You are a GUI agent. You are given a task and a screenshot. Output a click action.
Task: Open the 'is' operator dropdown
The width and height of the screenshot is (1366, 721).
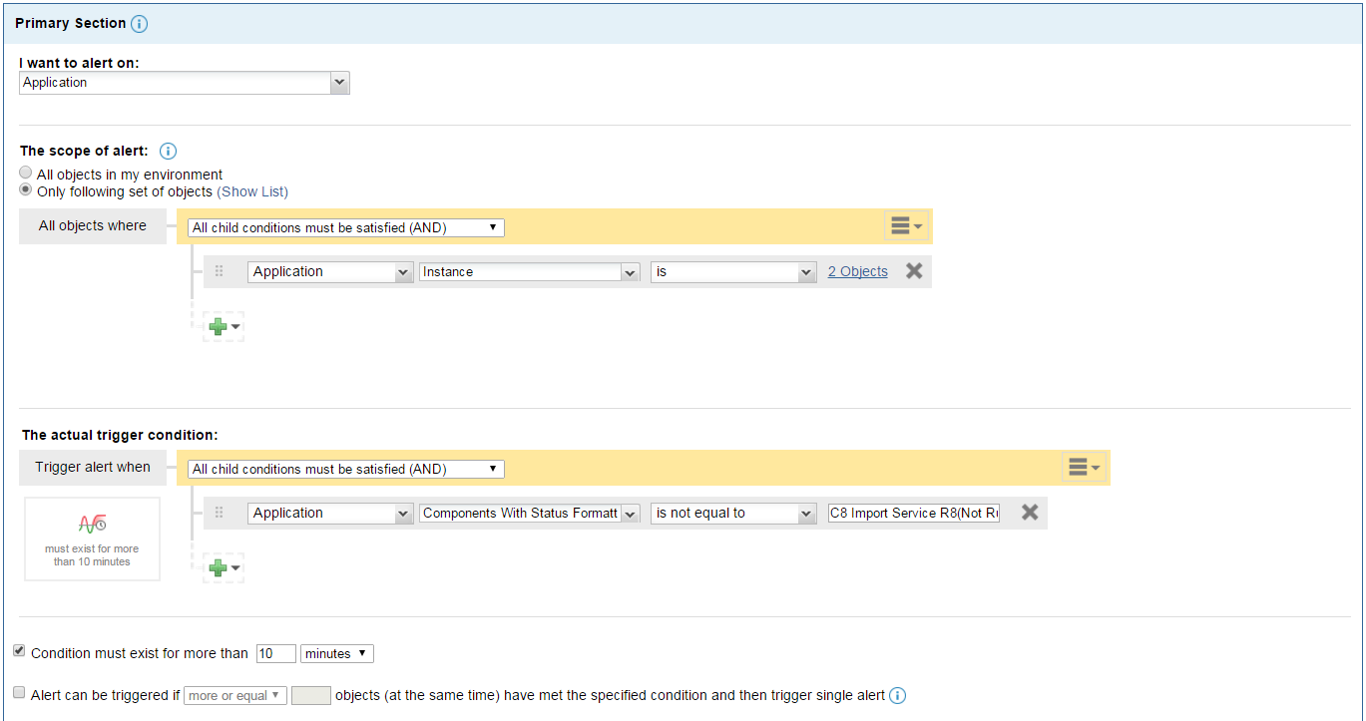[734, 271]
